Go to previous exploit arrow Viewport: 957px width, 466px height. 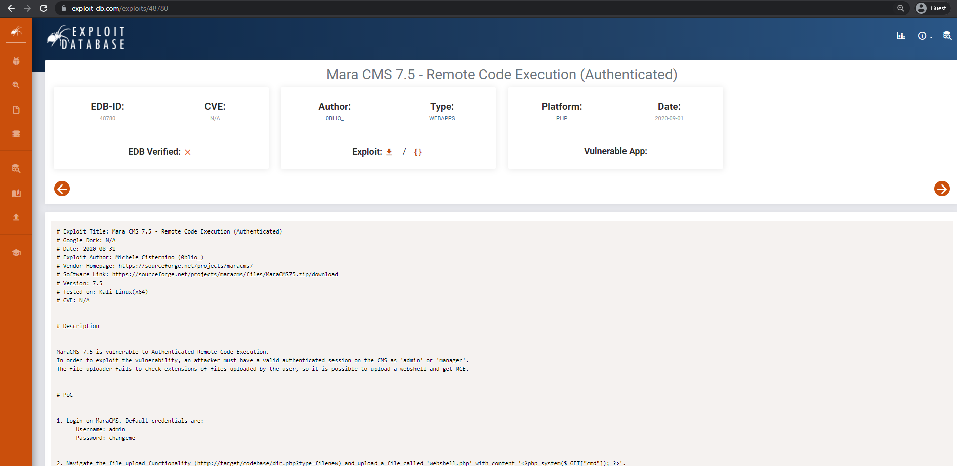click(x=62, y=189)
